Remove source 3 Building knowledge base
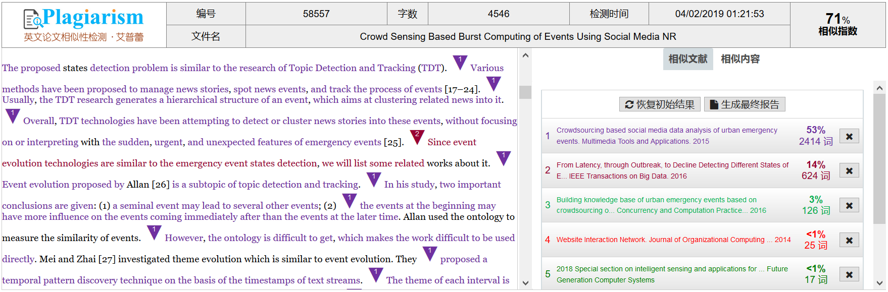 [x=849, y=205]
